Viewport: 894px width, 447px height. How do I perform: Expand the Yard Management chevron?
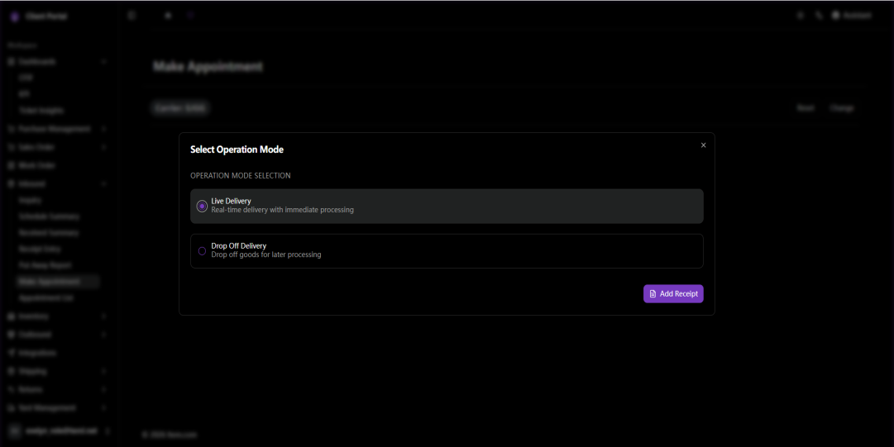103,408
